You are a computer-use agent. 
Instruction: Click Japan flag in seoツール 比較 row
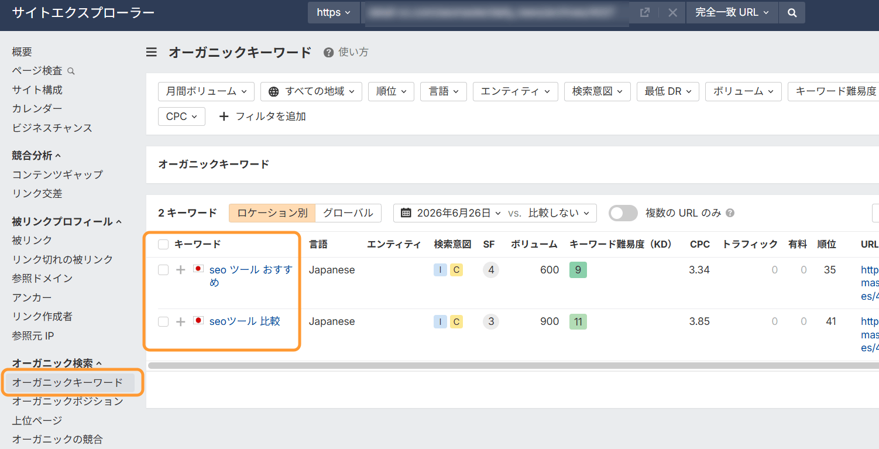click(198, 320)
